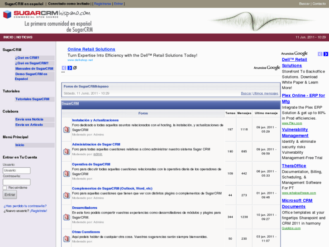Image resolution: width=329 pixels, height=247 pixels.
Task: Click admin moderator link
Action: tap(98, 154)
